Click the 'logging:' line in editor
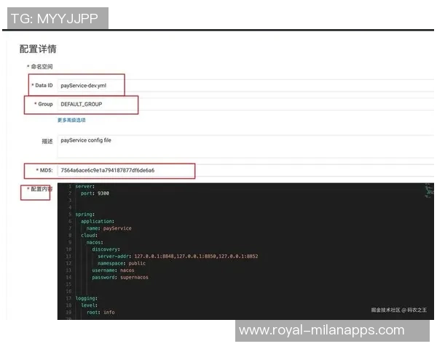This screenshot has height=349, width=437. tap(87, 298)
